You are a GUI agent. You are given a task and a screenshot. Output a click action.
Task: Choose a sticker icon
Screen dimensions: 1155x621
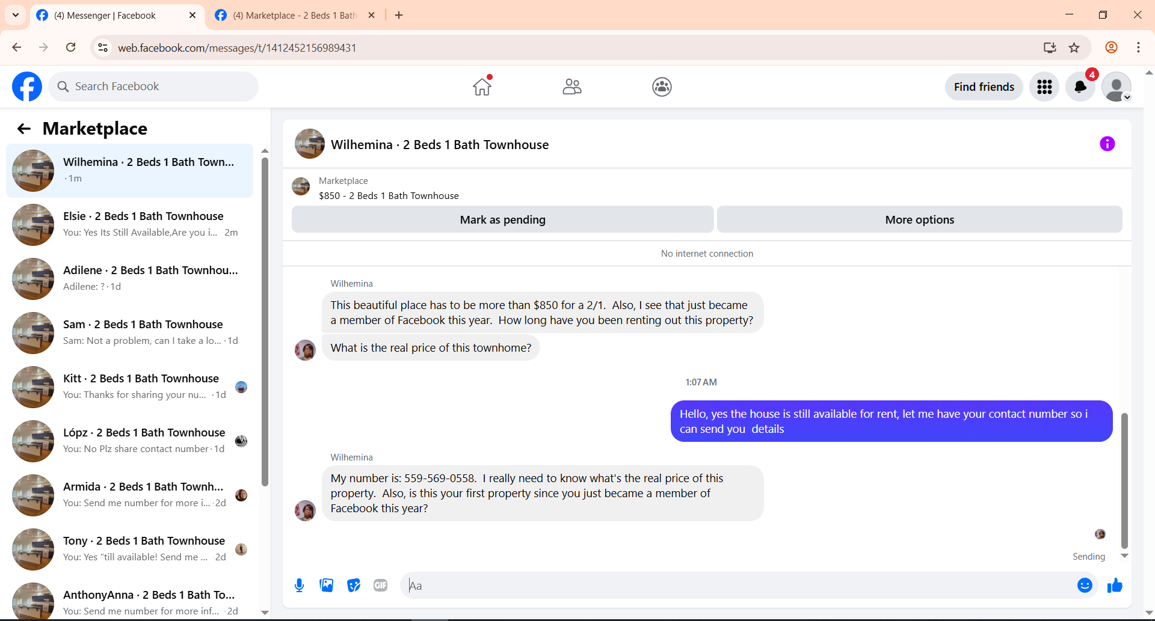point(354,585)
